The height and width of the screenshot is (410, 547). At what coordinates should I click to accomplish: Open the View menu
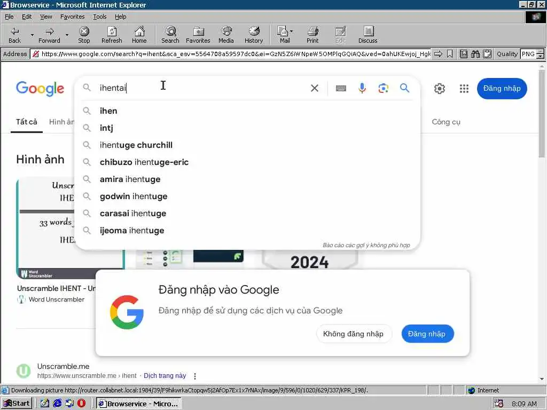click(x=46, y=17)
